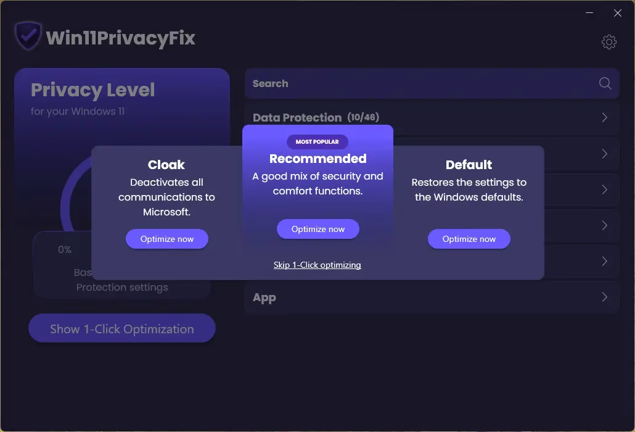
Task: Follow the Skip 1-Click optimizing link
Action: pos(317,265)
